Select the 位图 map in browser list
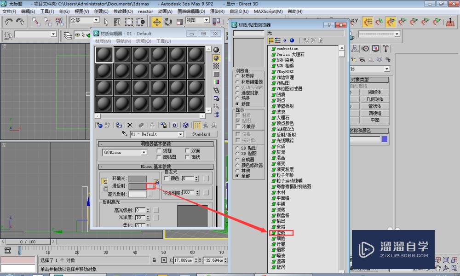 point(281,233)
